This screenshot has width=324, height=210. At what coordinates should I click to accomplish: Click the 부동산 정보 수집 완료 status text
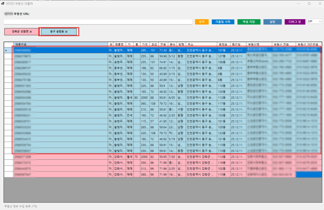click(x=20, y=206)
